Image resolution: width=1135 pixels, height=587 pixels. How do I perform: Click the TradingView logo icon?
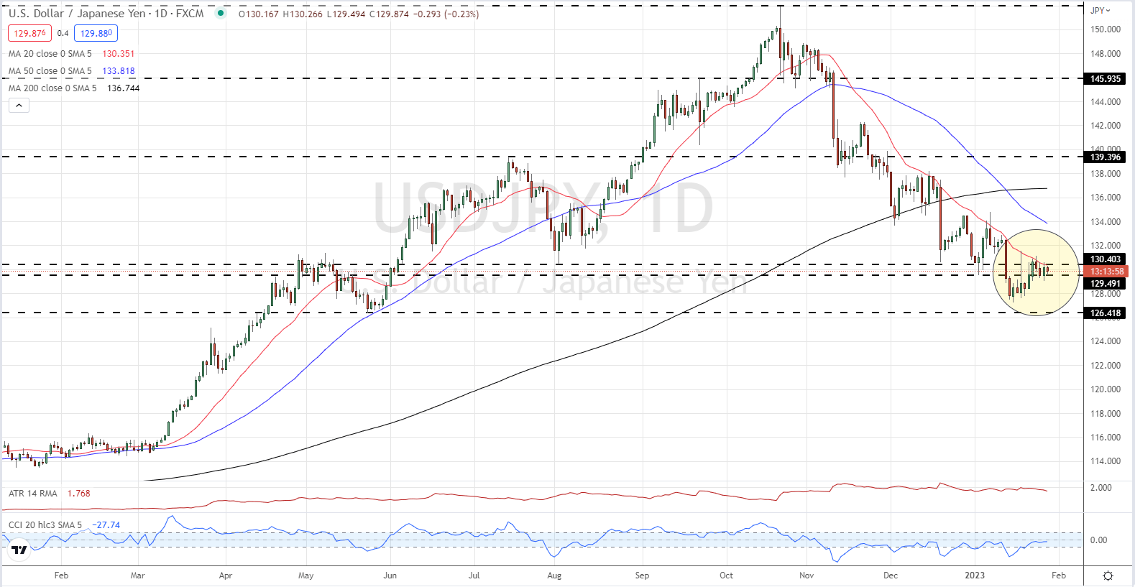point(19,550)
